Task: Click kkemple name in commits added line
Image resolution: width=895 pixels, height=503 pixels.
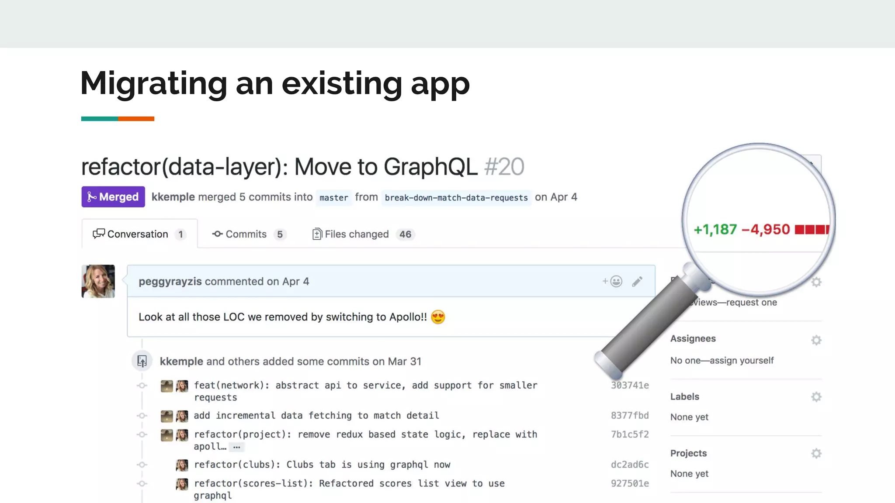Action: pyautogui.click(x=181, y=362)
